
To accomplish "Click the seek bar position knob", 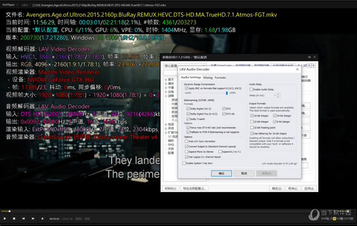I will point(10,211).
